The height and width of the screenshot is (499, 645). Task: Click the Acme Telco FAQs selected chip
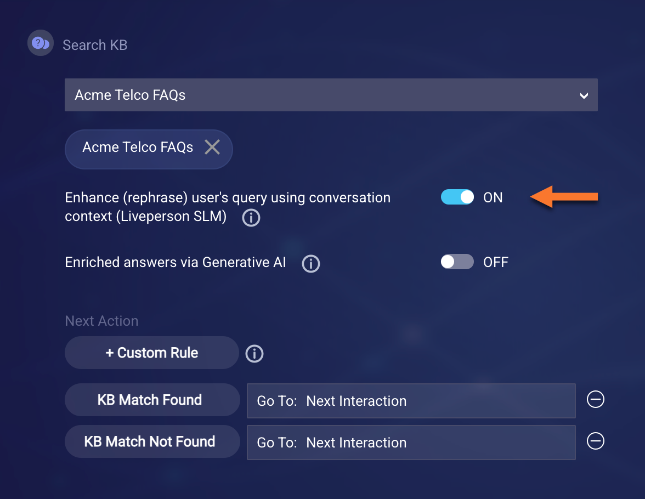coord(138,147)
